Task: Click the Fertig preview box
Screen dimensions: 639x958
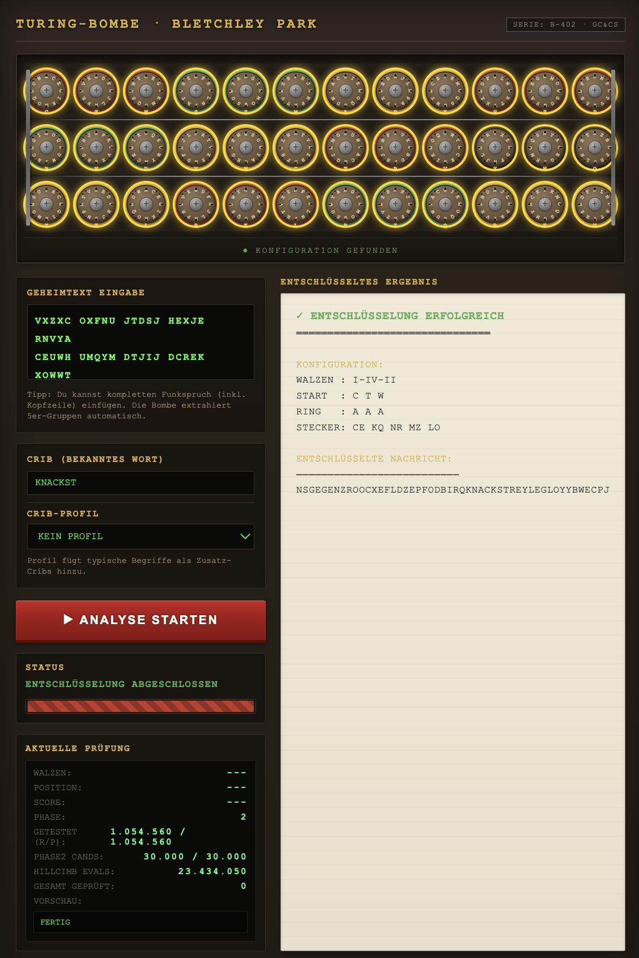Action: 140,922
